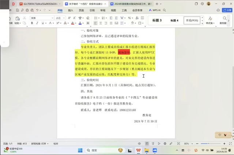This screenshot has width=234, height=155.
Task: Toggle underline formatting on selected text
Action: click(x=42, y=23)
